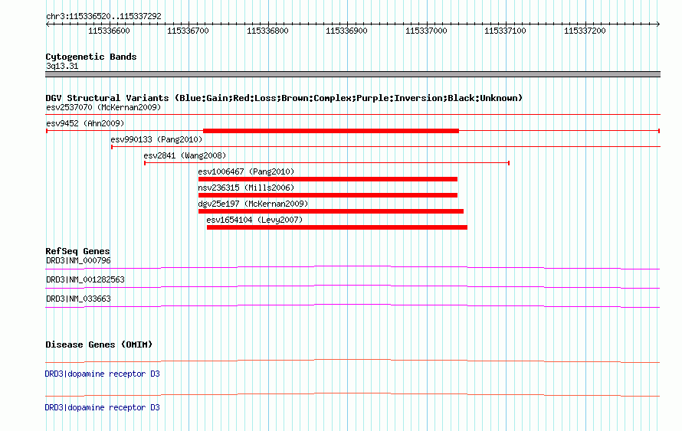Open transcript DRD3|NM_001282563
This screenshot has height=431, width=682.
point(85,279)
